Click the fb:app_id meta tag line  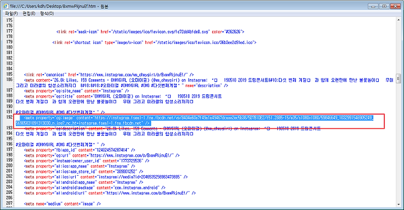pyautogui.click(x=79, y=150)
